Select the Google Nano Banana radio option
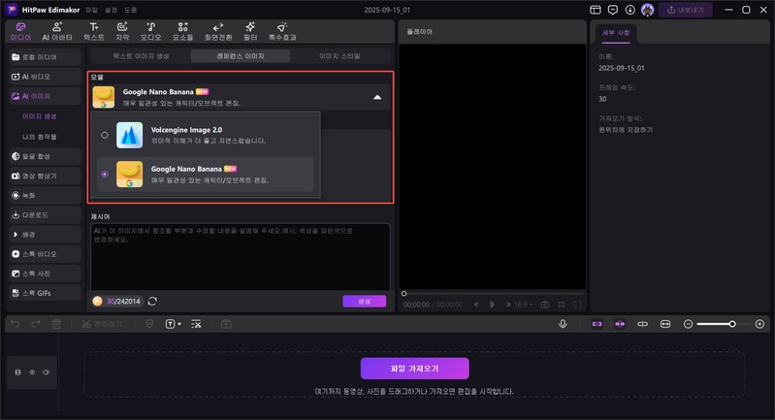Viewport: 775px width, 420px height. click(x=105, y=174)
